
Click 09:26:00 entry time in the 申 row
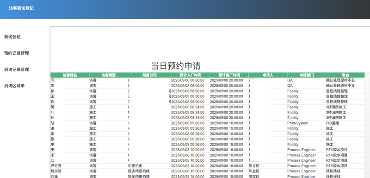coord(188,145)
